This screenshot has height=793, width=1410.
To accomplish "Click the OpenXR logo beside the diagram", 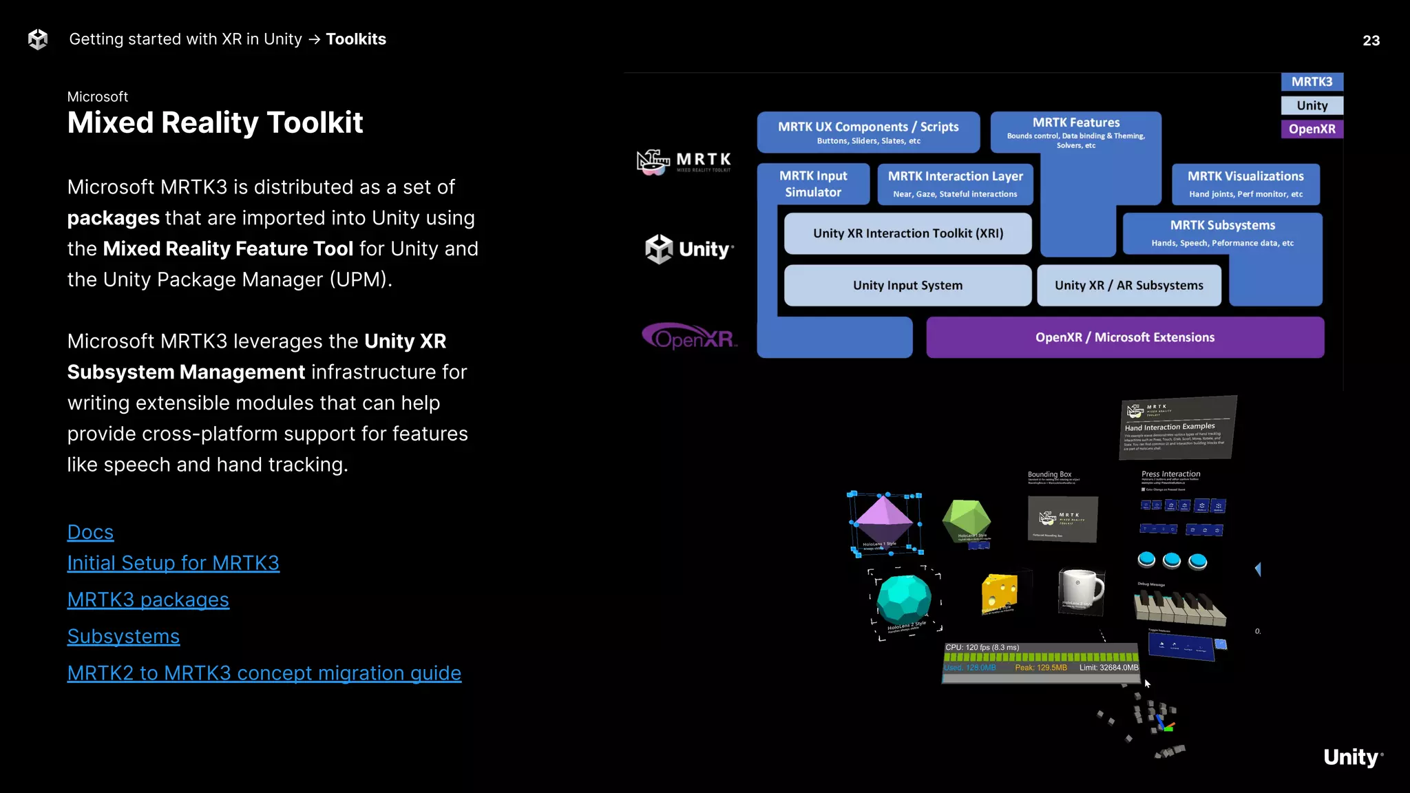I will pos(689,337).
